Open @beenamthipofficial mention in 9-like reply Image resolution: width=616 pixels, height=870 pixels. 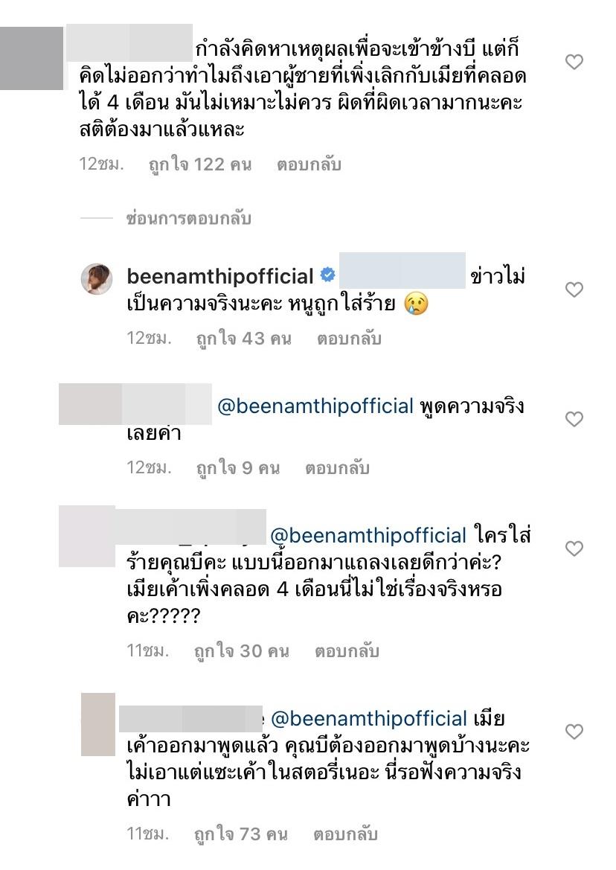tap(315, 406)
